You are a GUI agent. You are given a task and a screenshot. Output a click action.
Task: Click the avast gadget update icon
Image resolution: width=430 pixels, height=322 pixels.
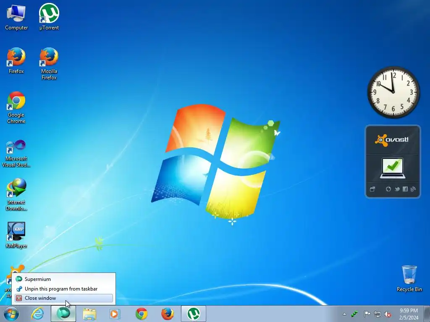(388, 189)
